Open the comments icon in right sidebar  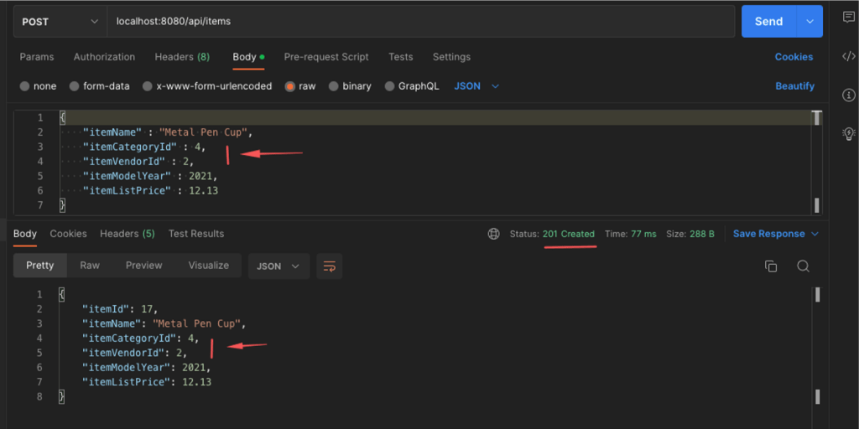848,18
